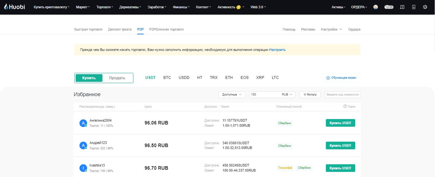Expand the Доступные dropdown

(232, 95)
